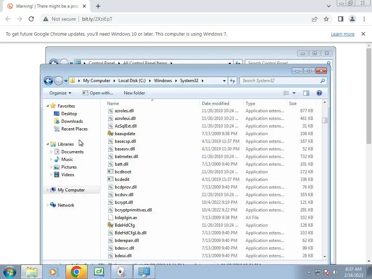Open the address bar history dropdown

pos(224,81)
